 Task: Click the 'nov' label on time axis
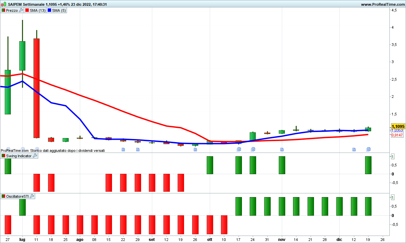pos(282,239)
